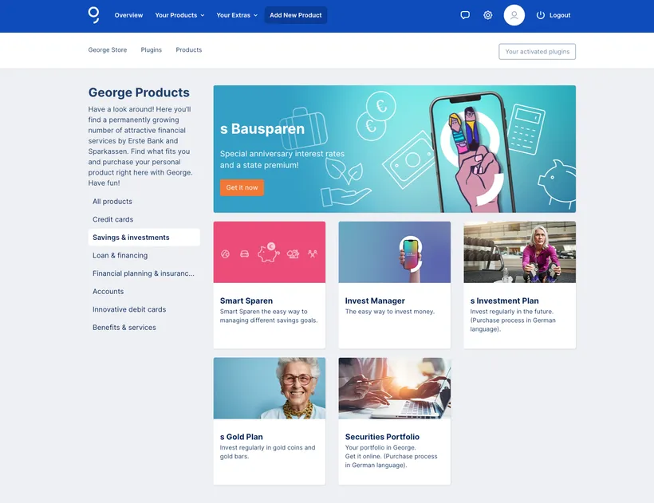
Task: Click the Logout text link
Action: pyautogui.click(x=560, y=15)
